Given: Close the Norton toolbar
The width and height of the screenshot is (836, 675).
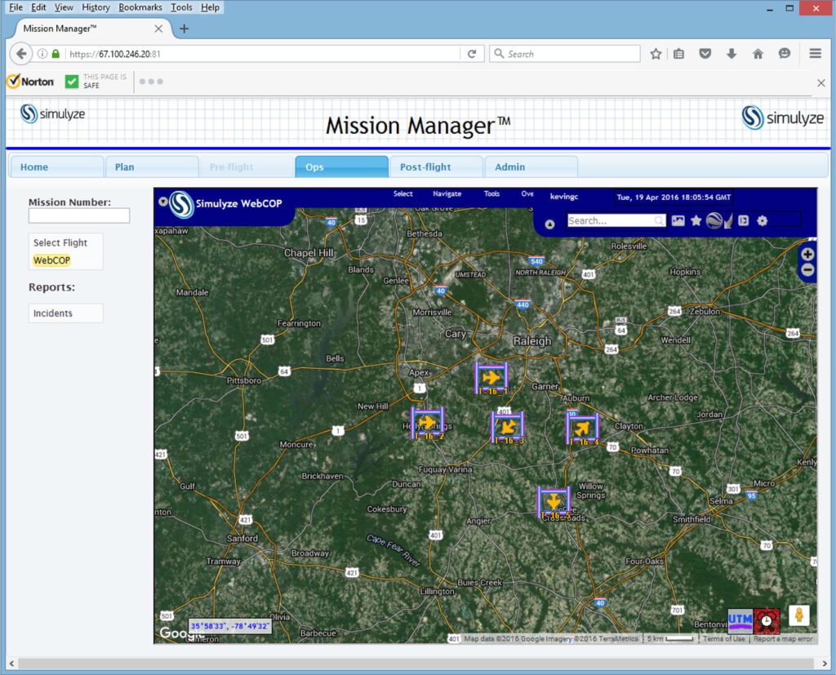Looking at the screenshot, I should click(821, 82).
